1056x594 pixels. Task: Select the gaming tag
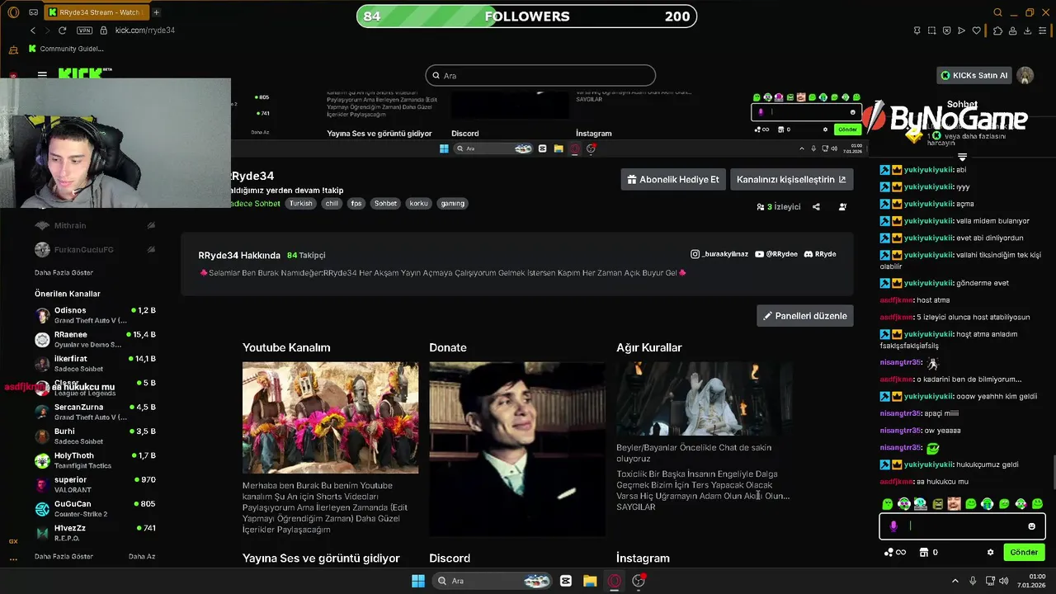click(452, 203)
